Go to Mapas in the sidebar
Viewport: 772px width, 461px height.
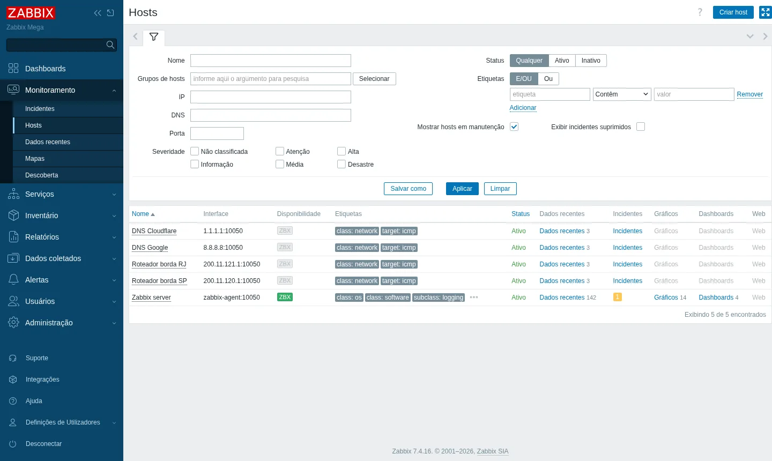click(35, 159)
